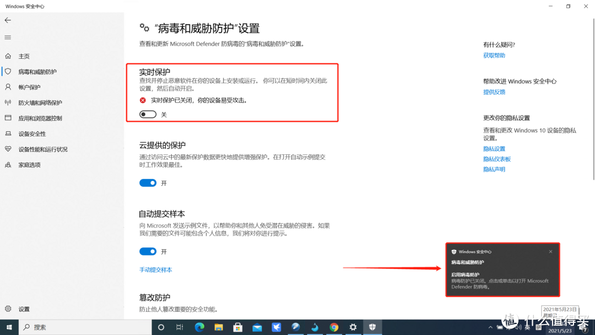
Task: Turn off 自动提交样本
Action: (x=148, y=251)
